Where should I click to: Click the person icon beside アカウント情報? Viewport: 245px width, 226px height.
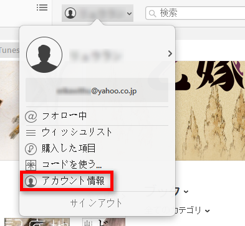point(31,181)
